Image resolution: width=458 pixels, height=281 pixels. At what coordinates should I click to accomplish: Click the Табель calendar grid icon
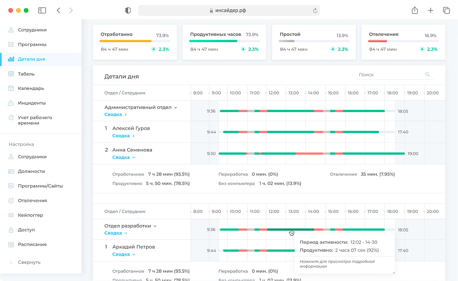[11, 74]
